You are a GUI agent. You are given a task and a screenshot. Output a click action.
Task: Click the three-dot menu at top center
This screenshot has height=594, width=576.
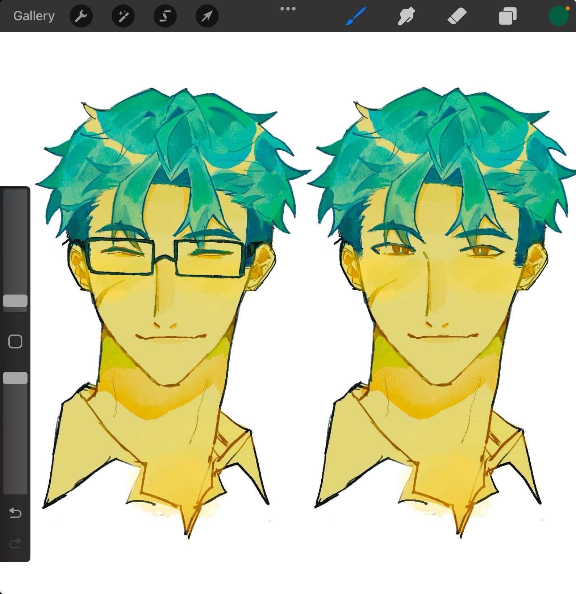(x=288, y=9)
